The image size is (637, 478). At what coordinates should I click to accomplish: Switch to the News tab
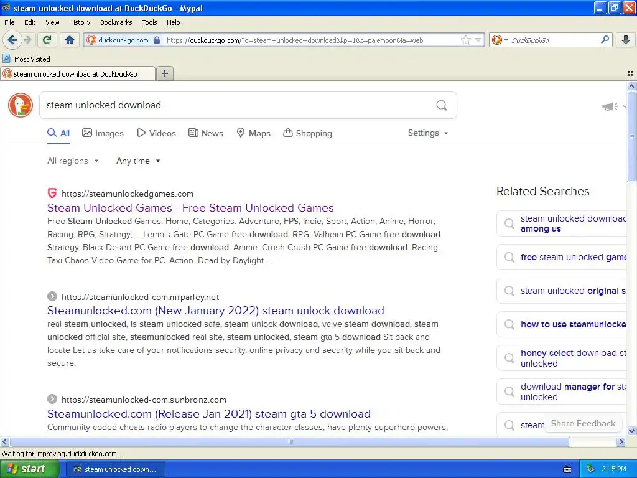(206, 133)
